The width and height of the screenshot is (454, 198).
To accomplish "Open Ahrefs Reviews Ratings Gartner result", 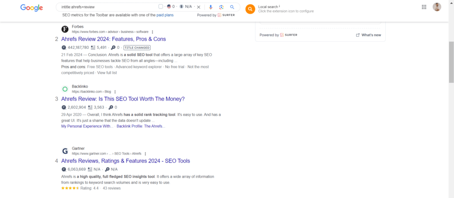I will click(x=125, y=161).
